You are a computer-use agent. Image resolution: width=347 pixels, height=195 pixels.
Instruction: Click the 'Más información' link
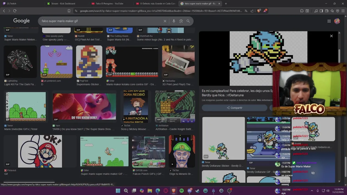tap(265, 100)
